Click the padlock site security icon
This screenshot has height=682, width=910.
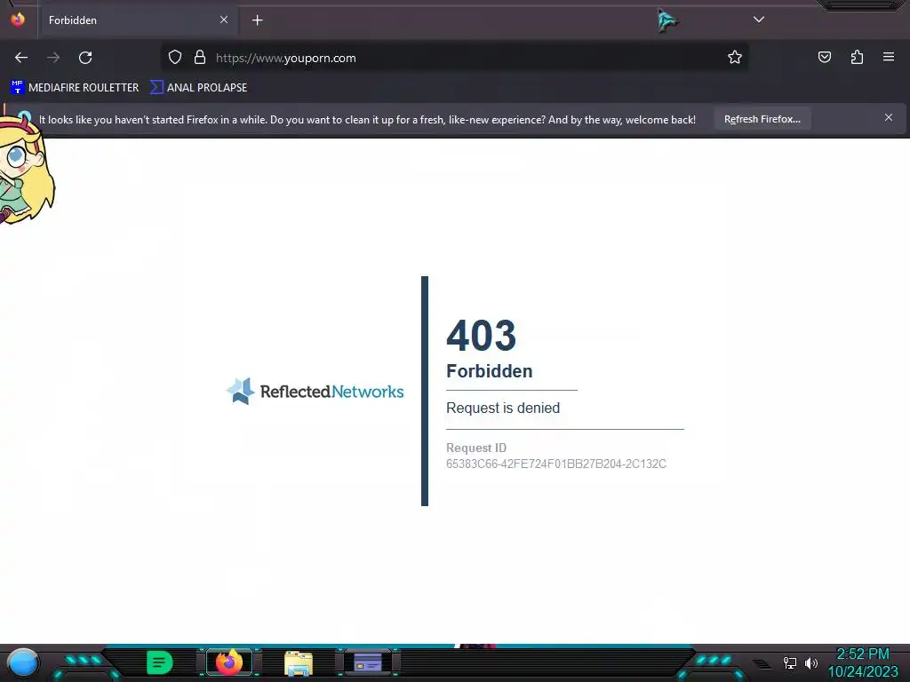pos(200,57)
